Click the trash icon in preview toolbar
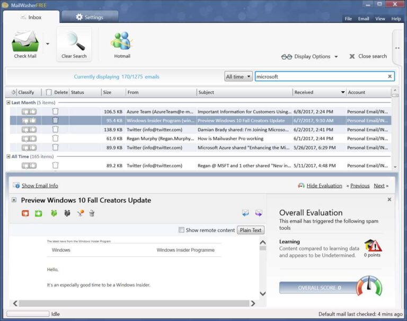The width and height of the screenshot is (407, 321). coord(92,213)
